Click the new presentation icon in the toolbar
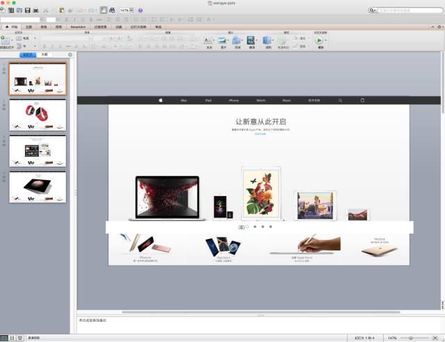 [x=2, y=10]
